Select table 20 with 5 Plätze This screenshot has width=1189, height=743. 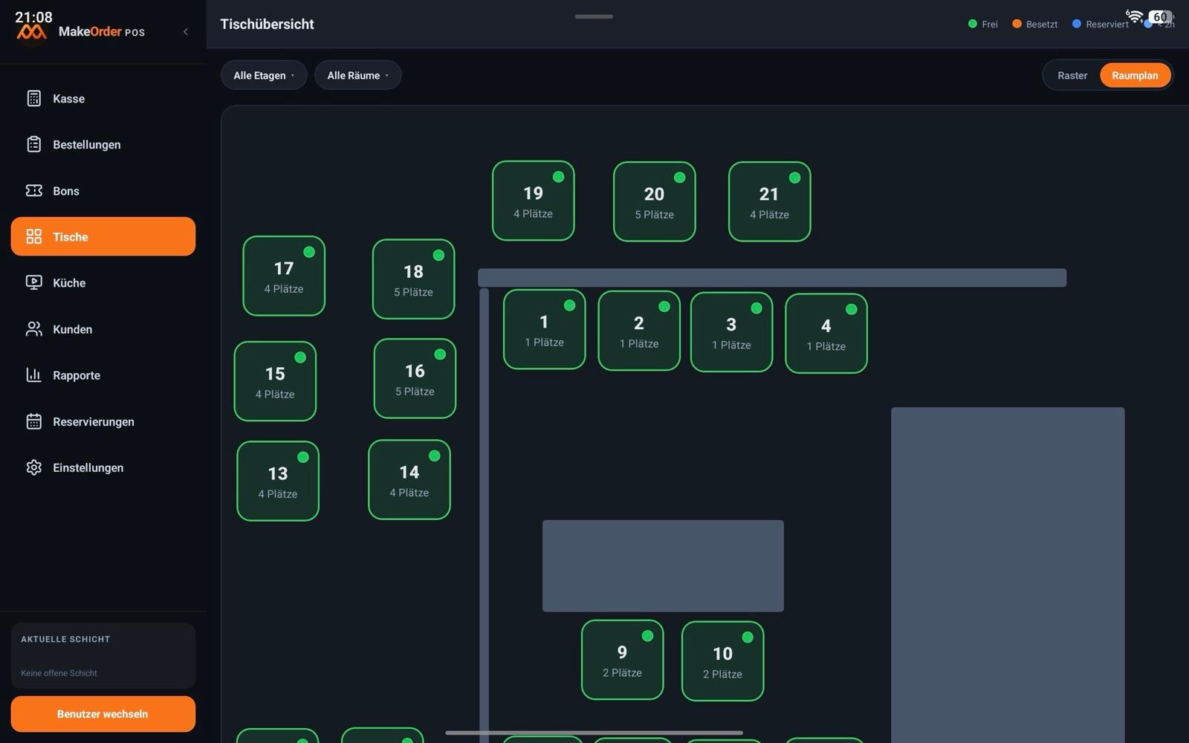tap(655, 201)
